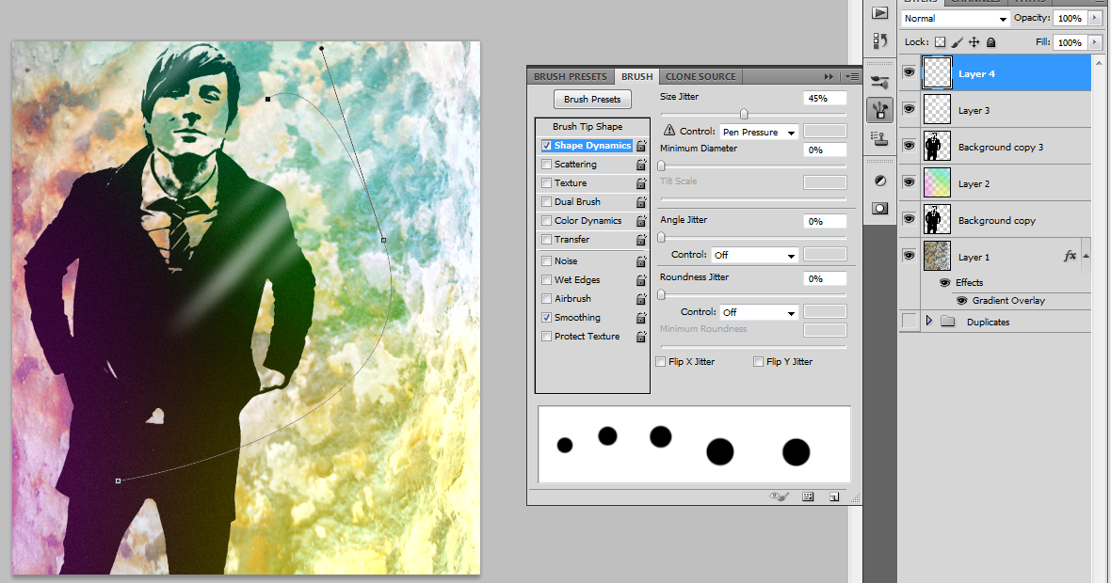Collapse Layer 1 effects arrow
Viewport: 1111px width, 583px height.
pyautogui.click(x=1086, y=256)
